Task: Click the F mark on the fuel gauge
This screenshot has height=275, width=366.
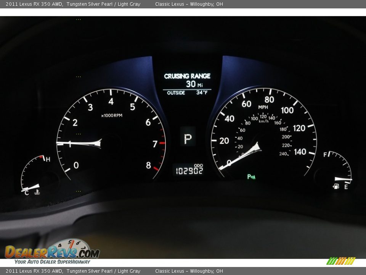Action: tap(325, 155)
